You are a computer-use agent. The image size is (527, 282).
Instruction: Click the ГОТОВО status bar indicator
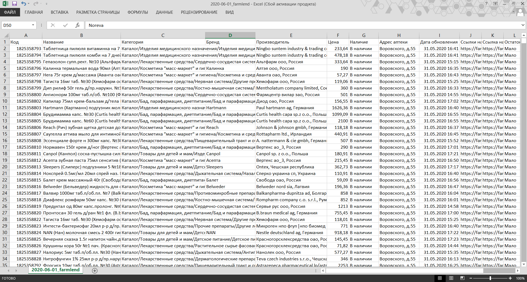9,278
